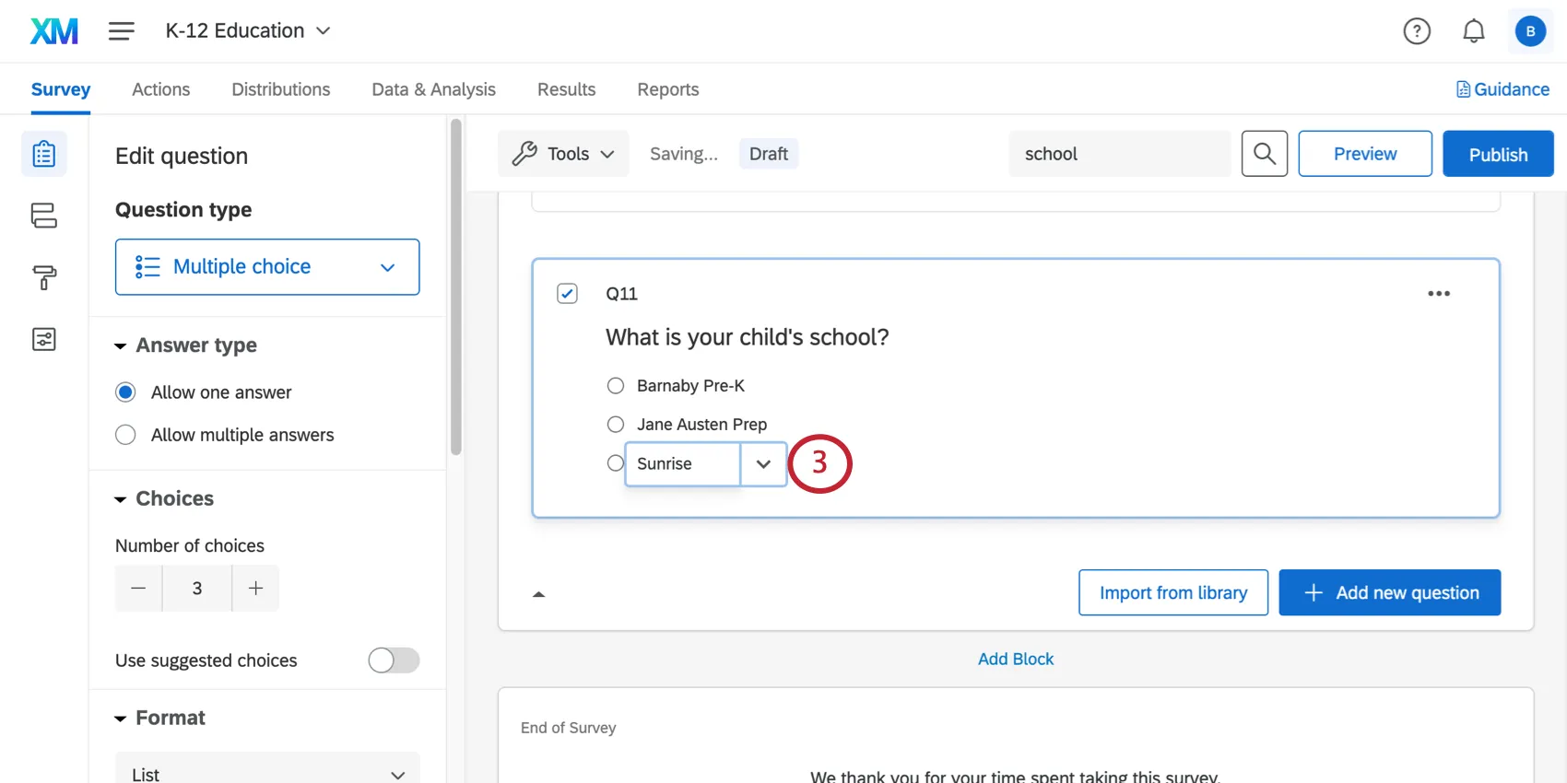Open the survey builder sidebar icon

point(44,154)
